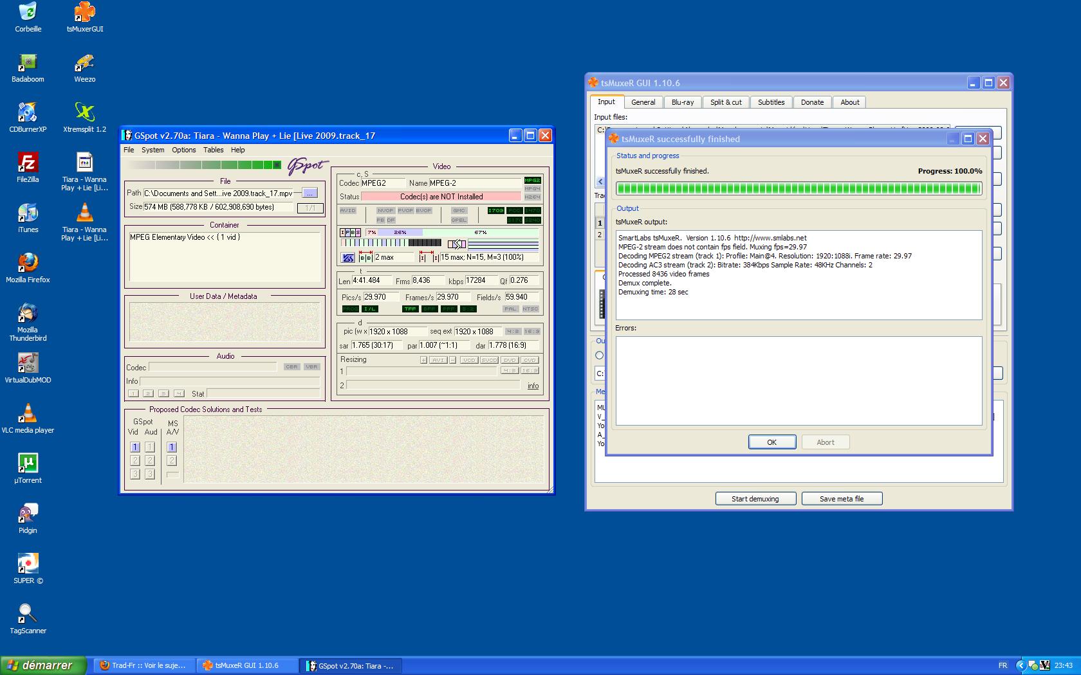Click the info link in Resizing section

coord(533,386)
